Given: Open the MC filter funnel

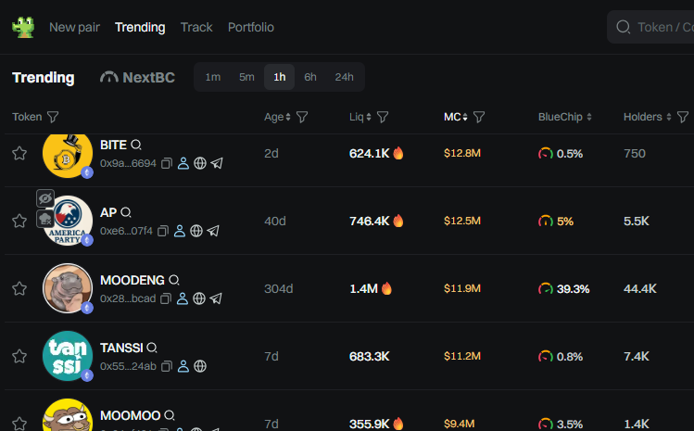Looking at the screenshot, I should click(x=479, y=117).
